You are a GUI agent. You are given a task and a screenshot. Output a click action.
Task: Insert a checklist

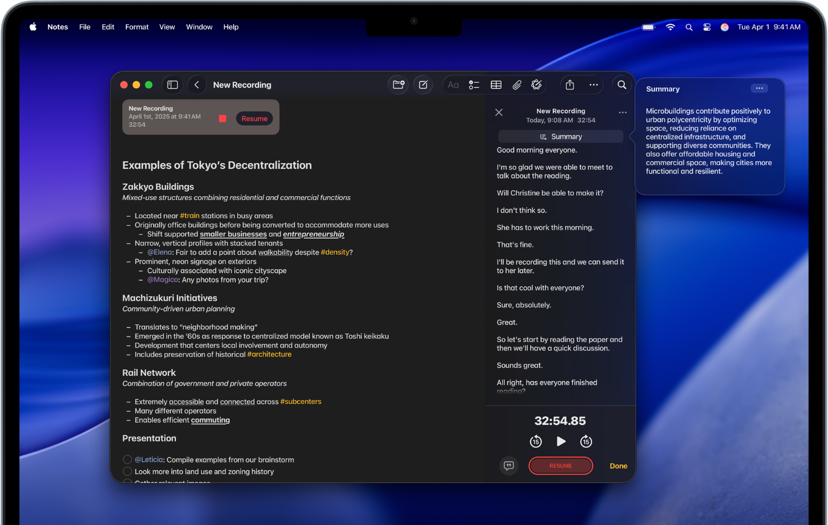pos(474,85)
